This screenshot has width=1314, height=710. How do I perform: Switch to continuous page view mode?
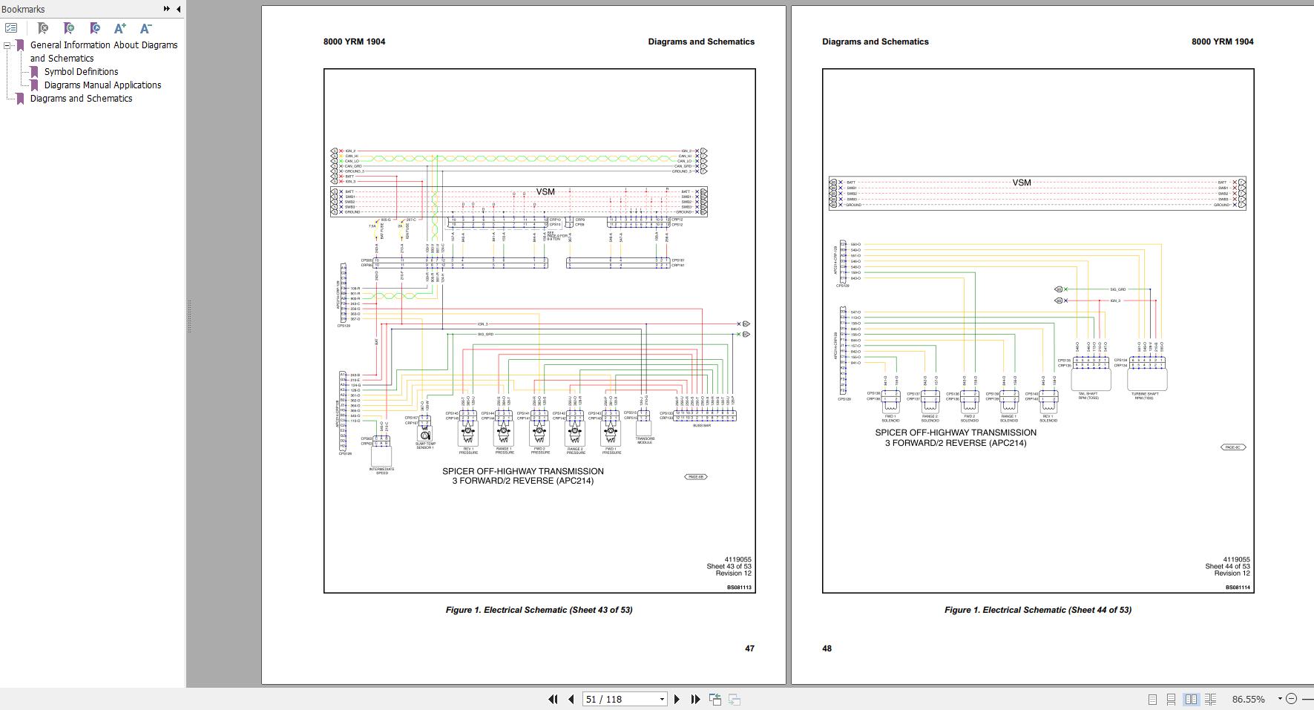coord(1171,699)
